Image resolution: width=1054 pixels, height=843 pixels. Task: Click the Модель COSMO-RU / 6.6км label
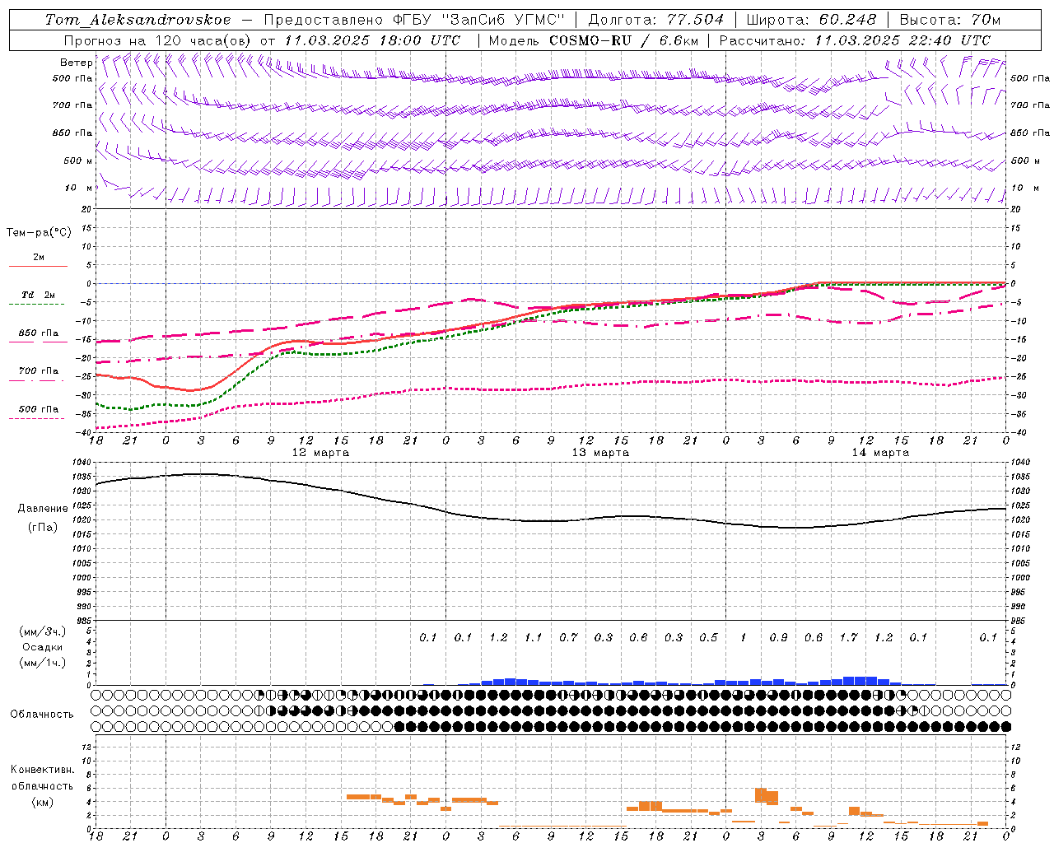[594, 40]
